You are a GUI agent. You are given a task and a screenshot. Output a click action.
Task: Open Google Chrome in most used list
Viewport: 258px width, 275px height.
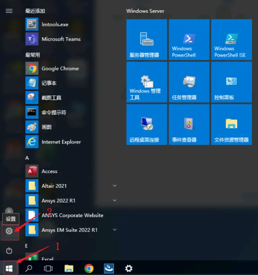point(71,68)
